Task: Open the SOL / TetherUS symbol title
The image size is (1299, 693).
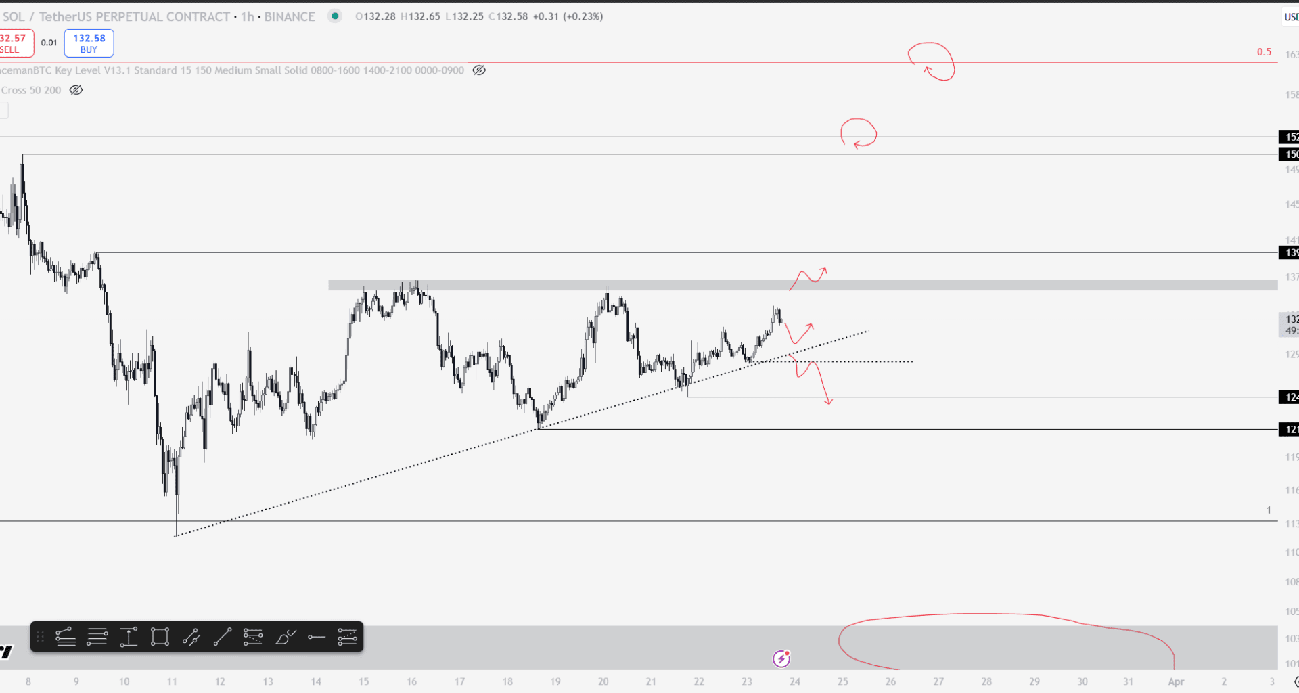Action: [115, 16]
